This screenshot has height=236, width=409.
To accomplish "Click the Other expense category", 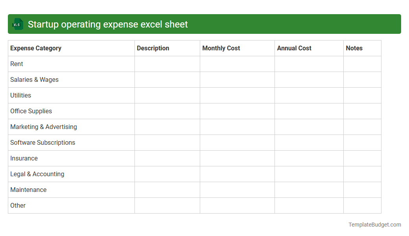I will (18, 205).
